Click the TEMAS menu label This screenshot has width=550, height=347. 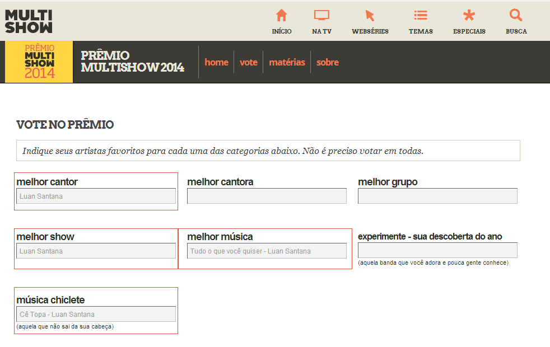click(x=421, y=31)
